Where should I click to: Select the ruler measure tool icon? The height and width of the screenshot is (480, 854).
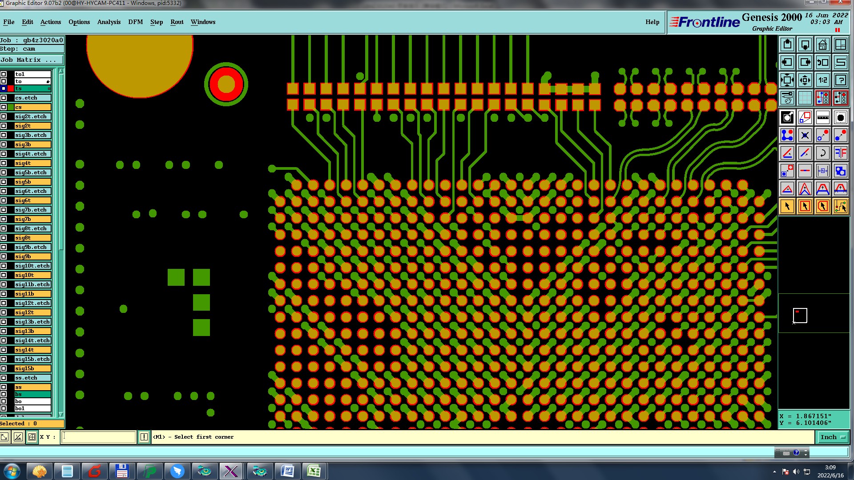[822, 117]
